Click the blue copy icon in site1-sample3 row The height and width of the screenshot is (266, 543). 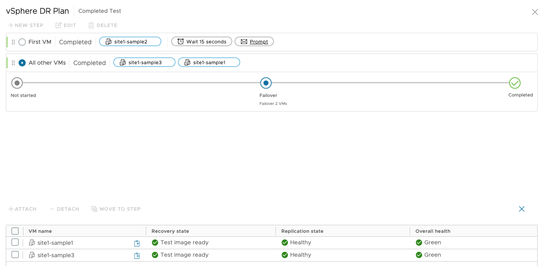click(137, 255)
